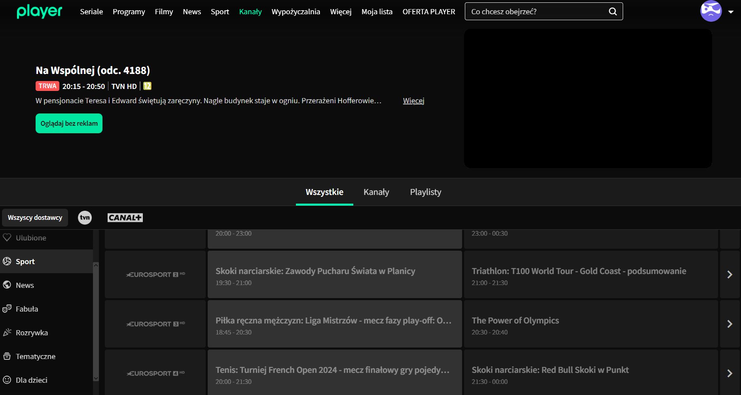Open Filmy in the top navigation
Screen dimensions: 741x395
point(164,12)
